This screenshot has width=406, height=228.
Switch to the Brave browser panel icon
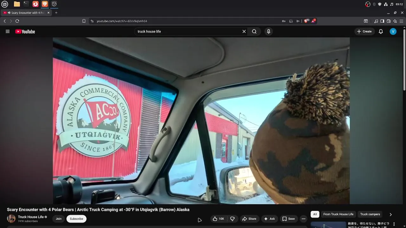coord(45,4)
